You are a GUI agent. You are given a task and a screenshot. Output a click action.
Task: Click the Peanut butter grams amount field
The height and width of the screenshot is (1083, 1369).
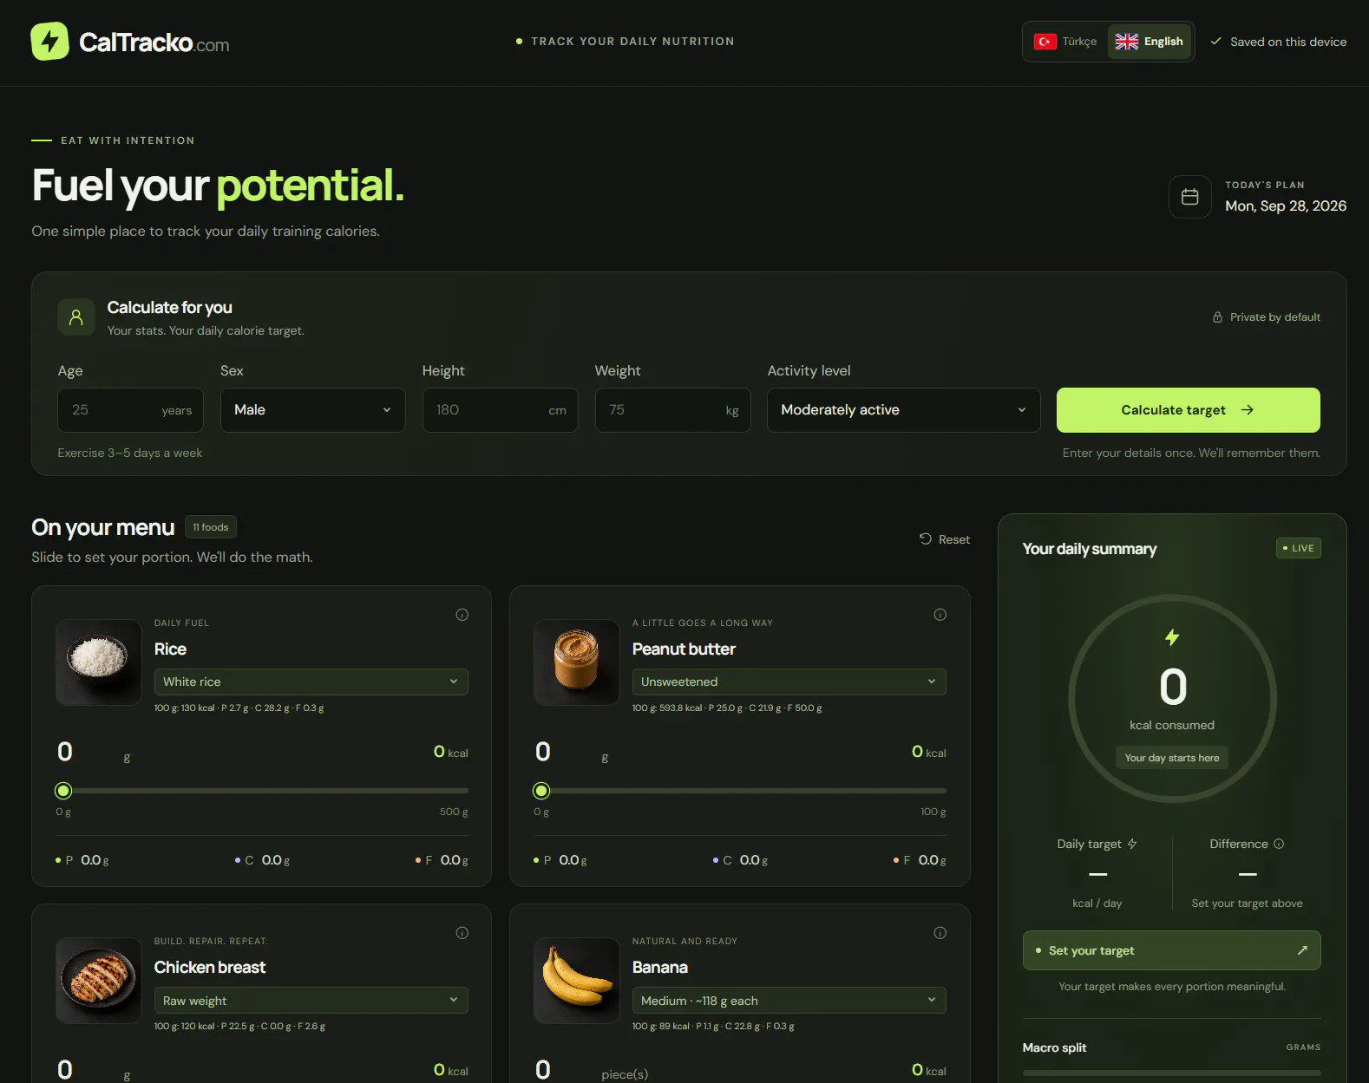[x=565, y=752]
